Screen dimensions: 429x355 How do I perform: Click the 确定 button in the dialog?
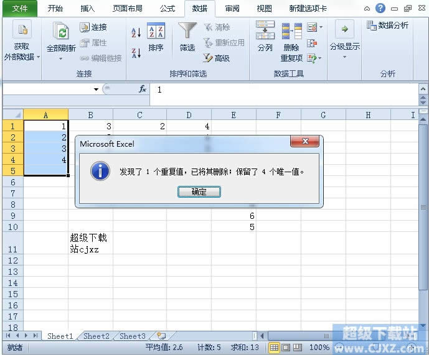(199, 192)
